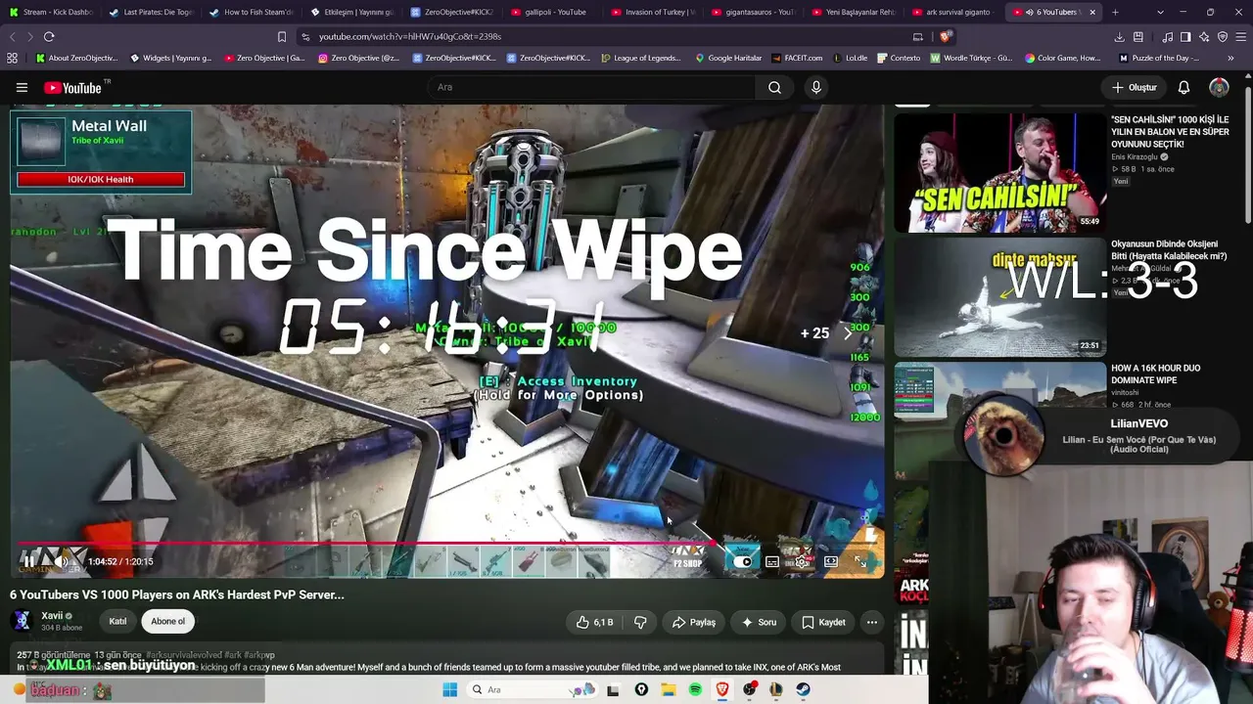The height and width of the screenshot is (704, 1253).
Task: Click the YouTube search magnifier button
Action: 774,87
